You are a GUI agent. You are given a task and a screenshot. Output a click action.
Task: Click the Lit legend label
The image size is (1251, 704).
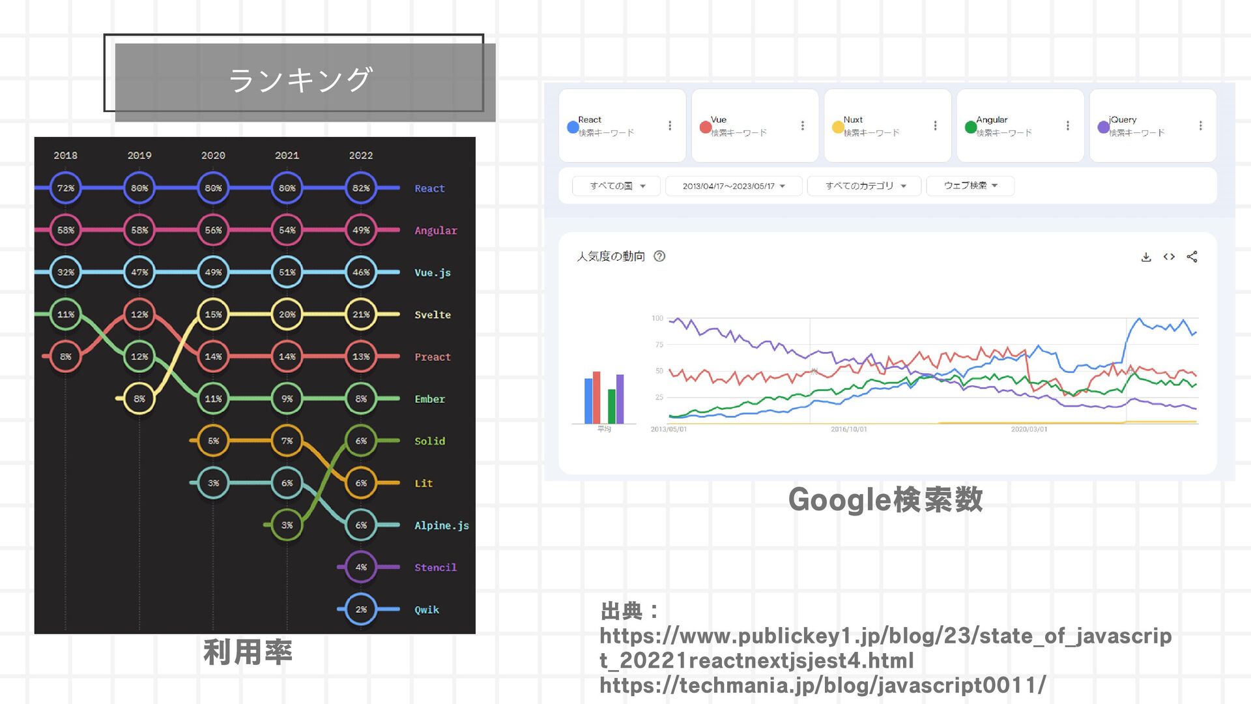424,483
